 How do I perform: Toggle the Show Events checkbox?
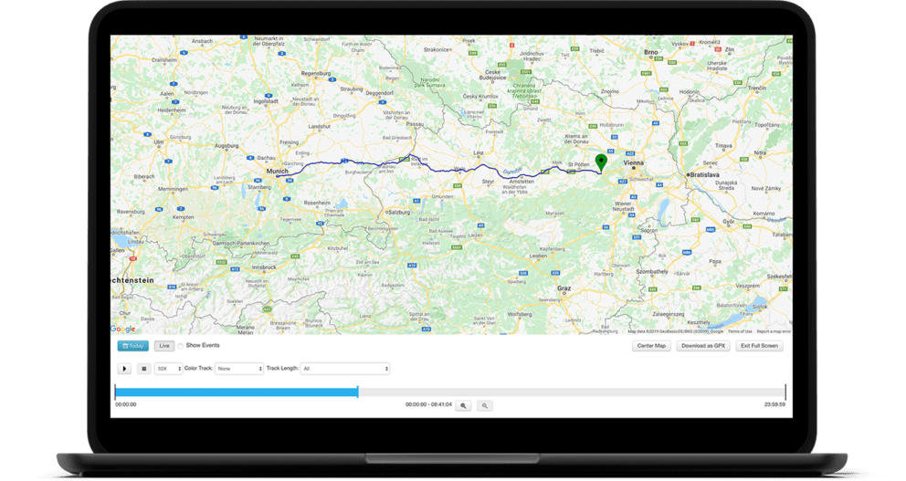coord(180,346)
